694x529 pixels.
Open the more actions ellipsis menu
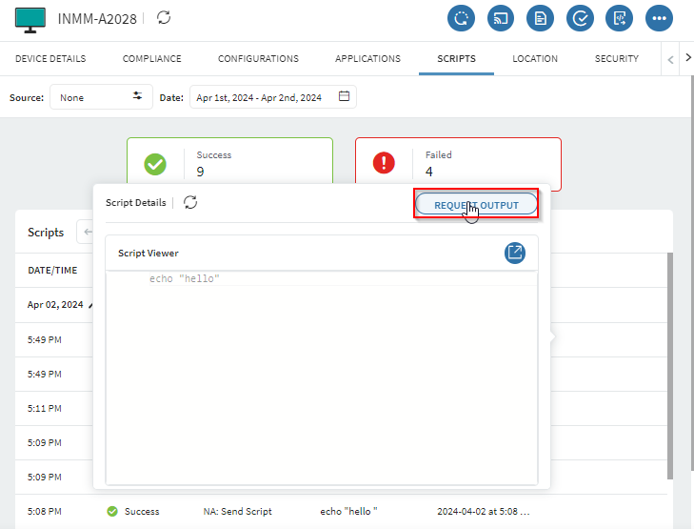point(659,18)
